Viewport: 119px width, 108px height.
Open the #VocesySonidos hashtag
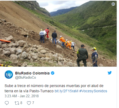coord(93,91)
